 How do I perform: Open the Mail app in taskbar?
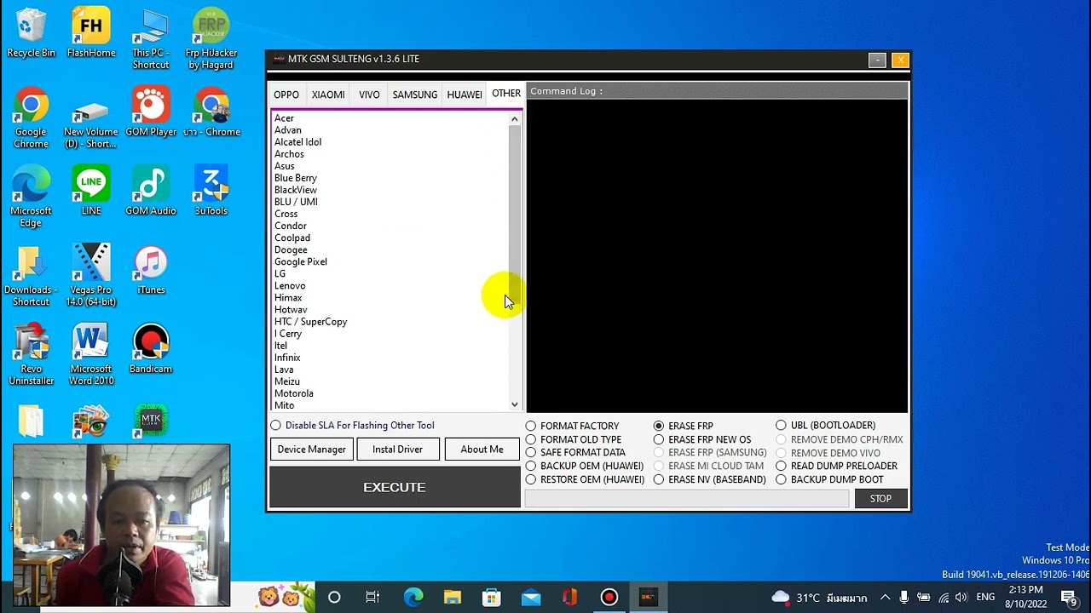click(x=530, y=597)
